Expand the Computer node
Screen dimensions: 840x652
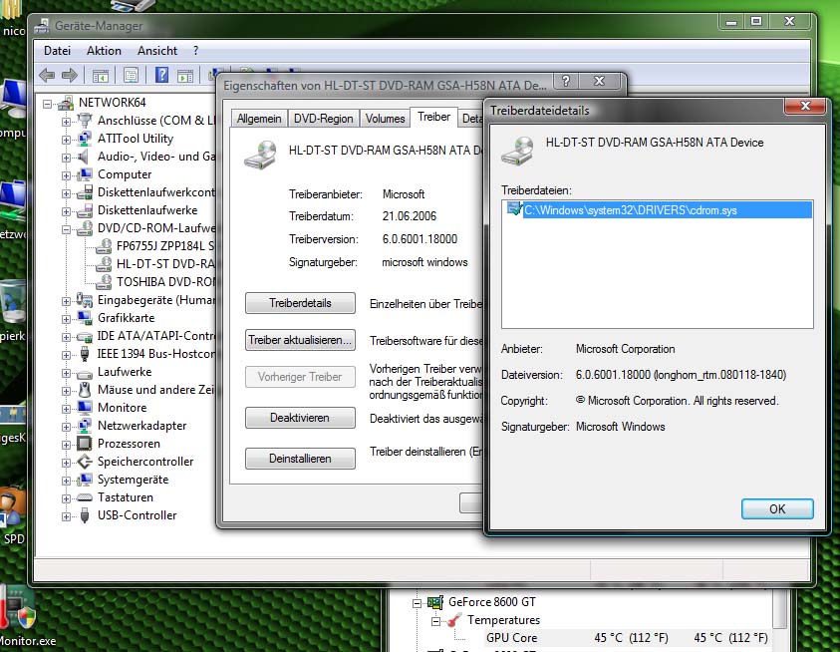pos(66,175)
